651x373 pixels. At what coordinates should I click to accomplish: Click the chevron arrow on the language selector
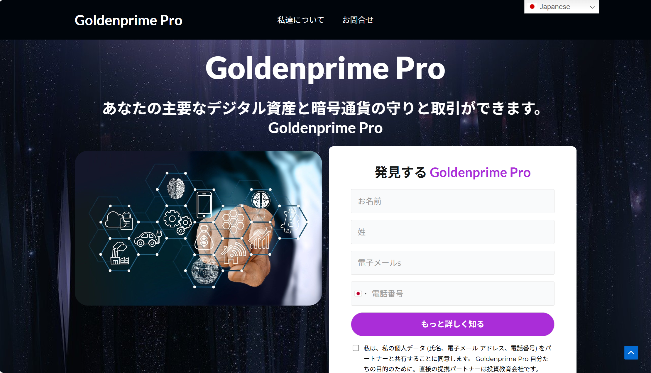coord(592,7)
